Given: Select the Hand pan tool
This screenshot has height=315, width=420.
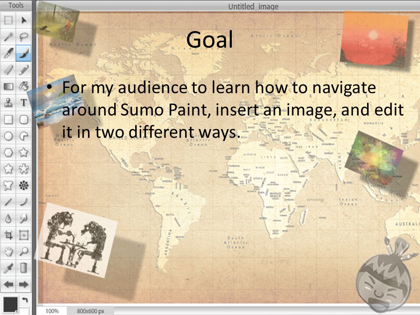Looking at the screenshot, I should (x=8, y=251).
